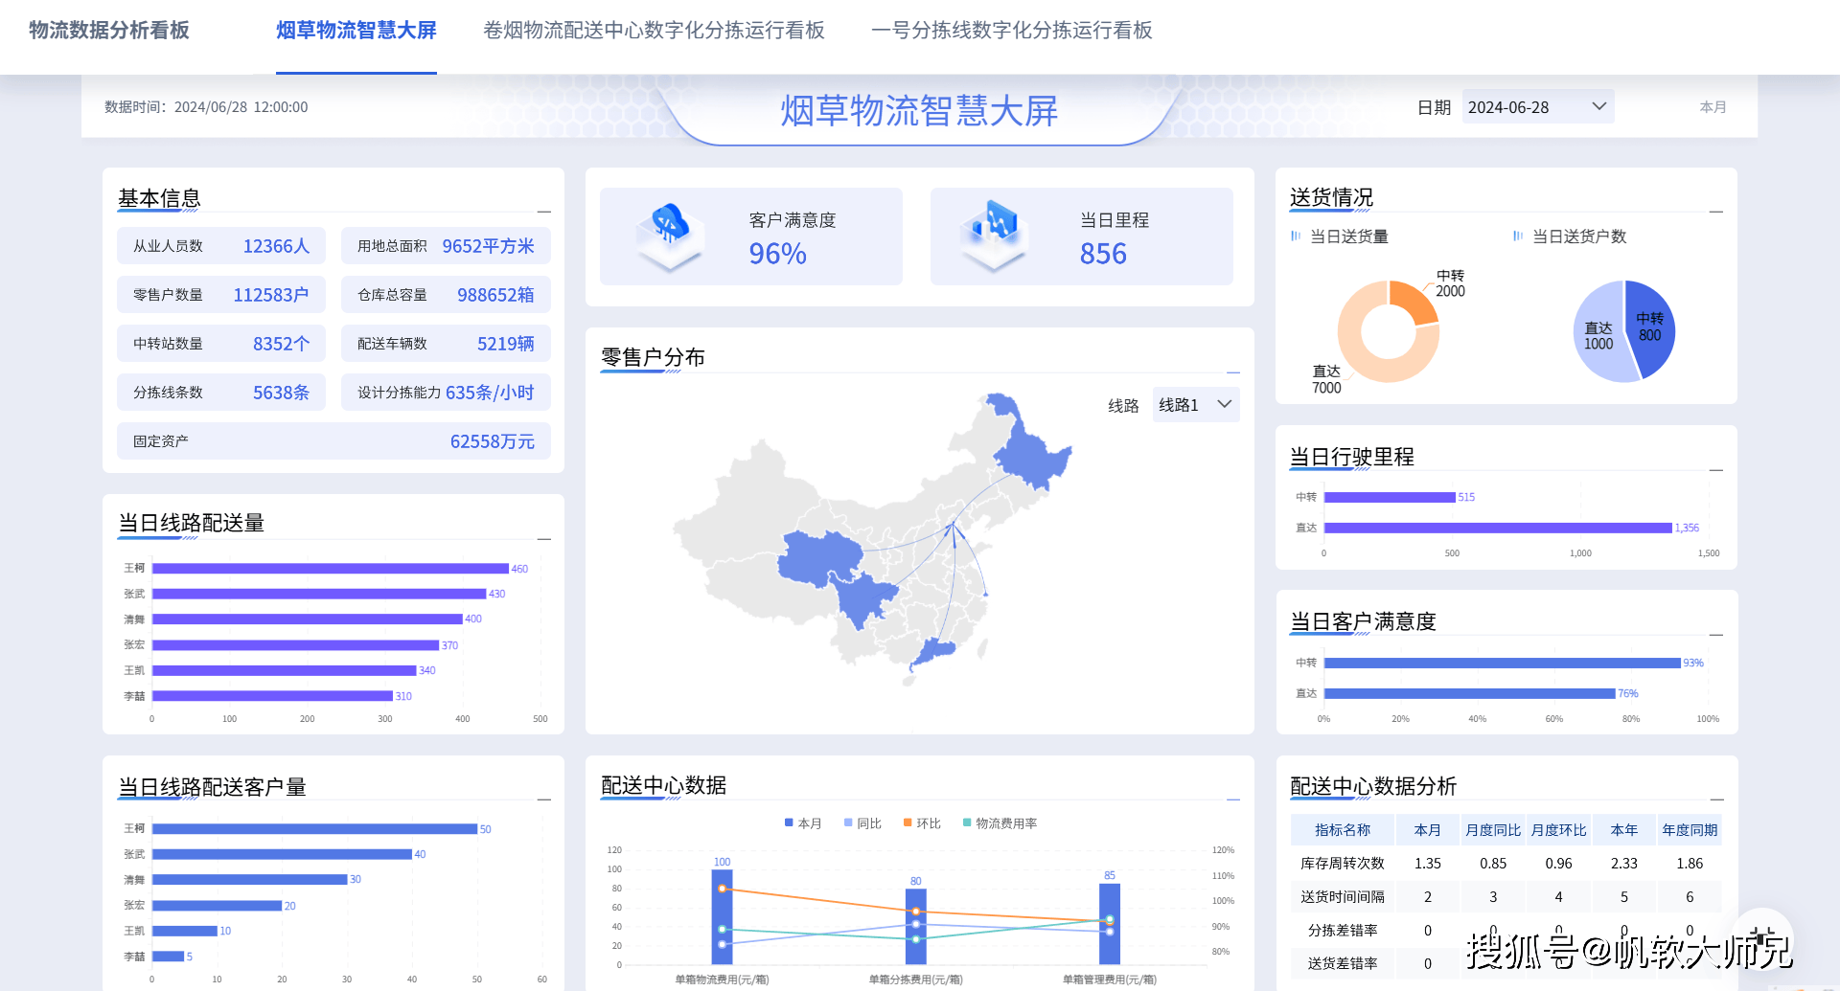
Task: Click the date dropdown chevron arrow
Action: [1598, 106]
